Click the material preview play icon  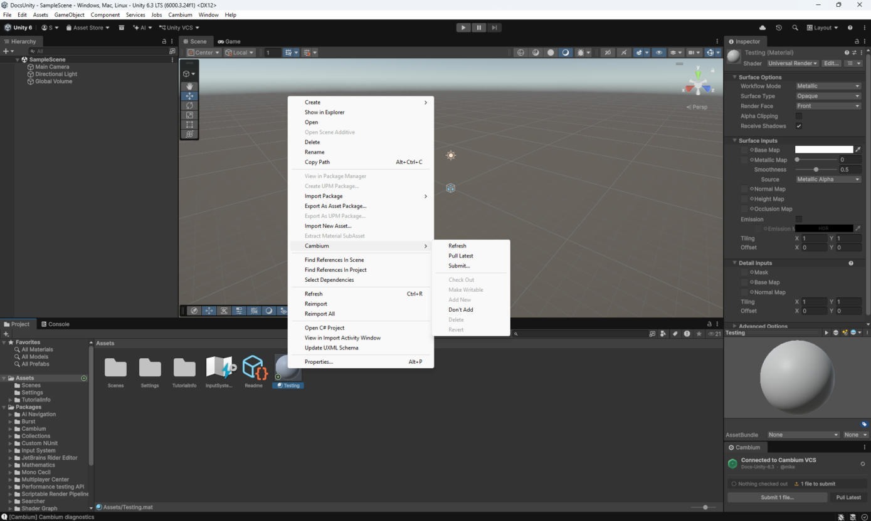826,333
